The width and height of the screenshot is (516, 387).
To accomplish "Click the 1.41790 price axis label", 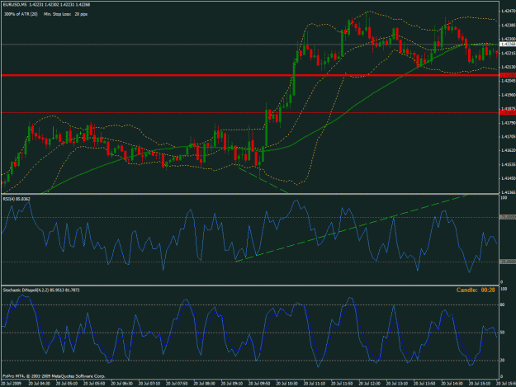I will click(x=509, y=123).
